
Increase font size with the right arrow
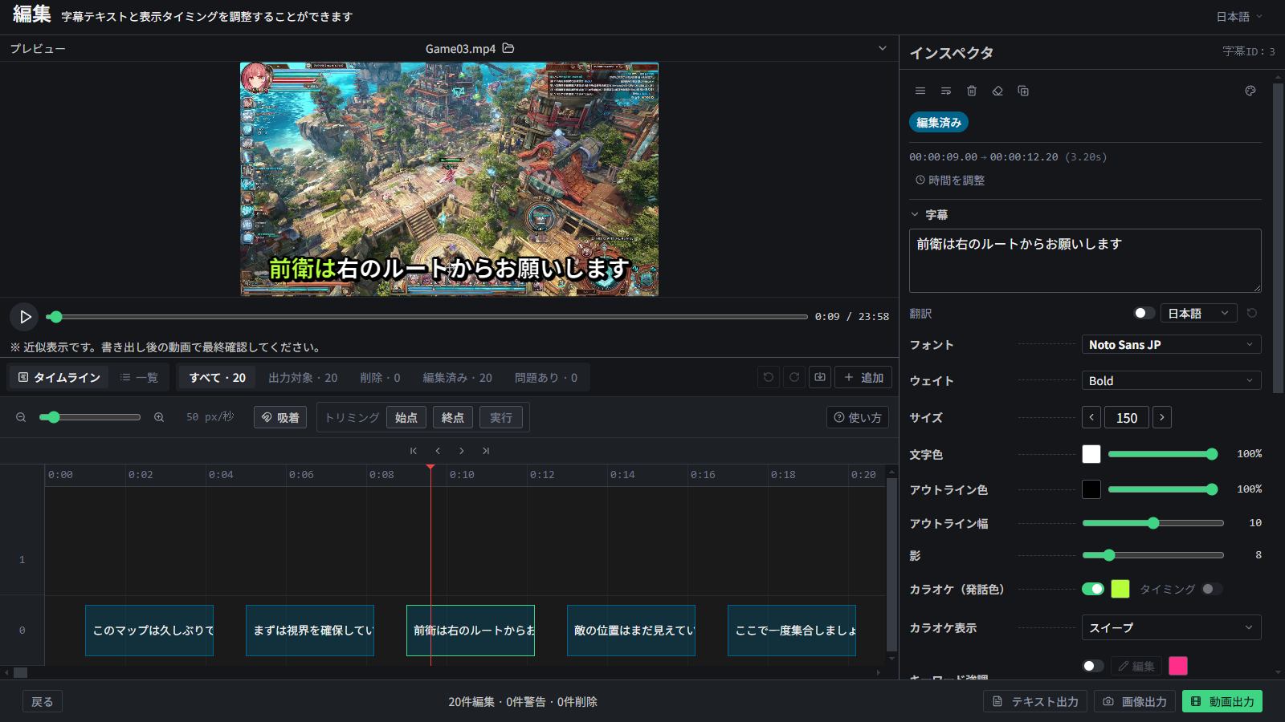1162,417
